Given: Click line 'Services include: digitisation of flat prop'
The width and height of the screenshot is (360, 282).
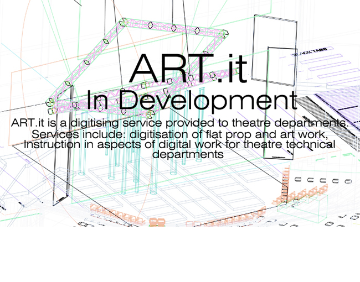Looking at the screenshot, I should (x=180, y=134).
